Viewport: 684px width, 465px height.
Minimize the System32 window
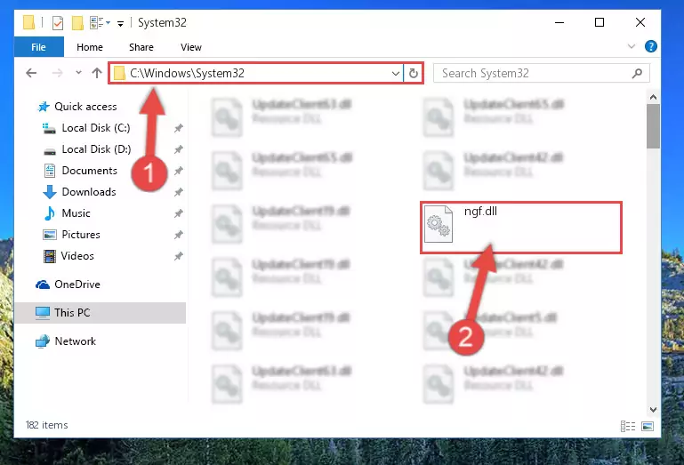(x=559, y=22)
